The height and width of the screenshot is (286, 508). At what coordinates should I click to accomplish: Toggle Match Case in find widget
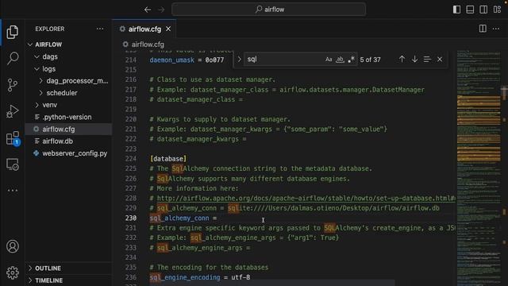[x=329, y=60]
